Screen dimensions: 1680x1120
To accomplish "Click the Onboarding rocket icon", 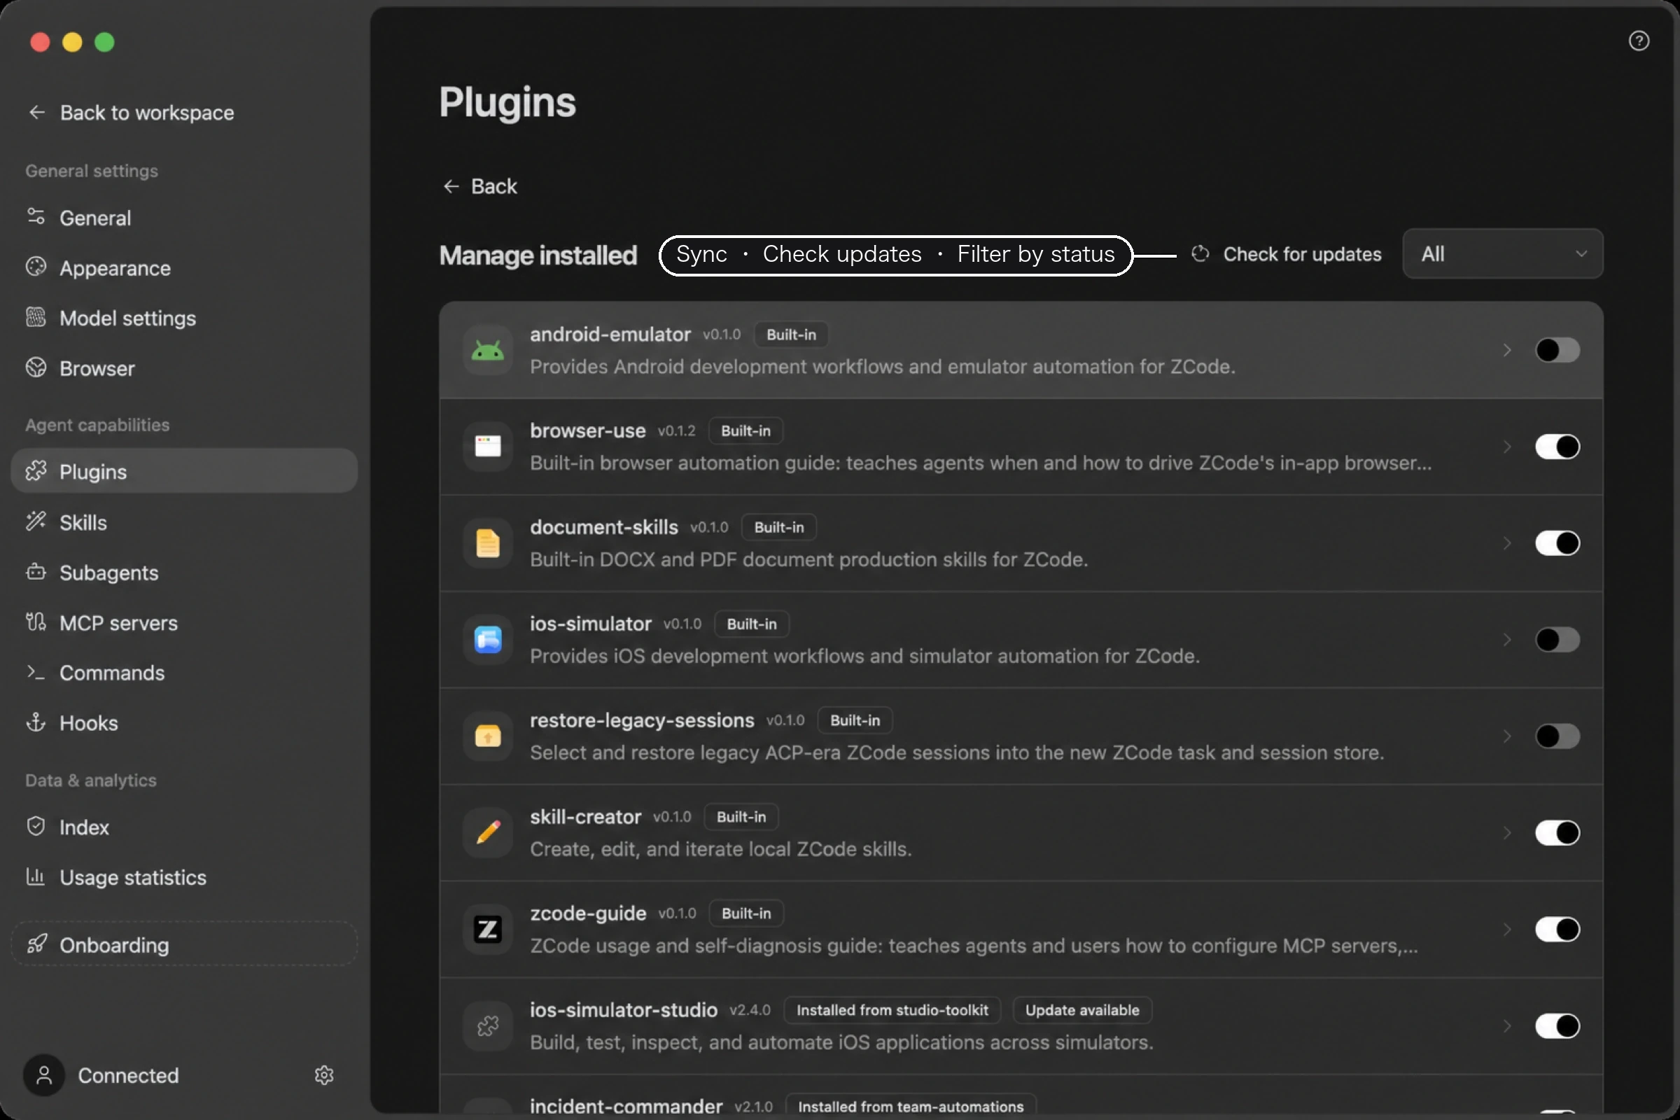I will pyautogui.click(x=37, y=944).
